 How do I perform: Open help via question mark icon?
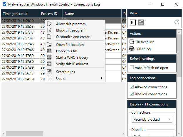(177, 22)
